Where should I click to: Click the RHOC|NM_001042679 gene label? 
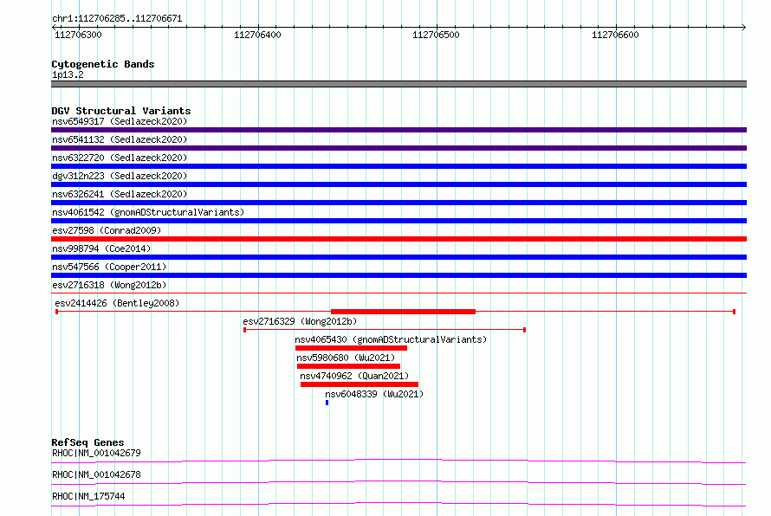[96, 453]
